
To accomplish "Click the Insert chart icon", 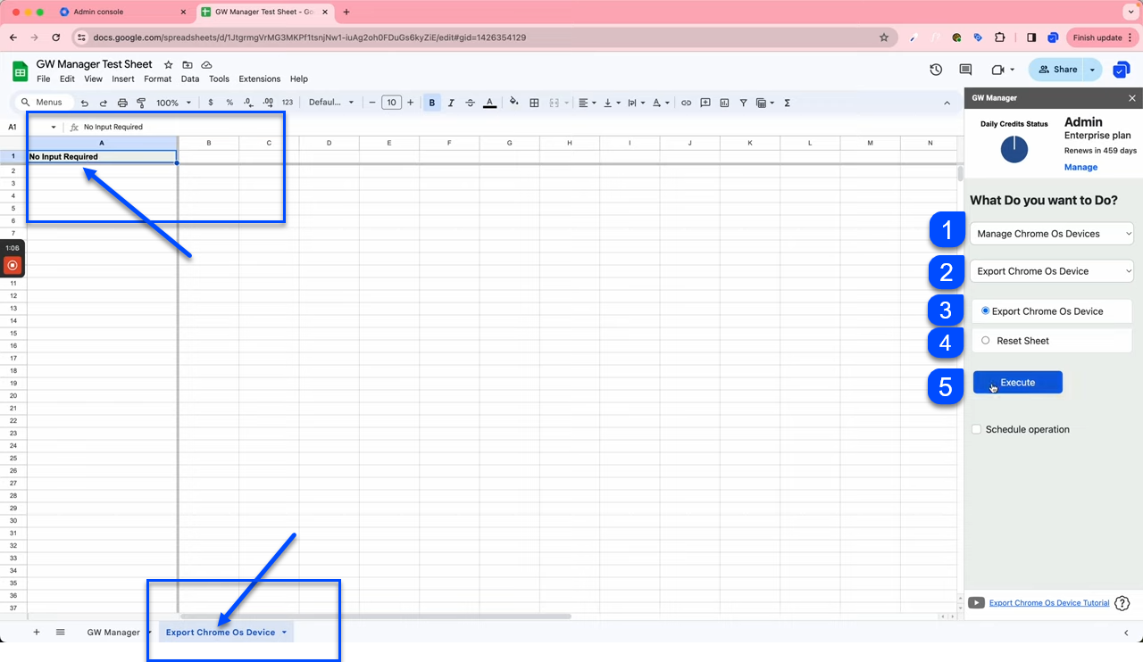I will (724, 103).
